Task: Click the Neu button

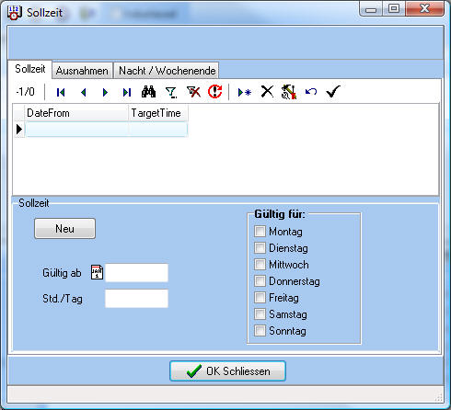Action: click(x=64, y=229)
